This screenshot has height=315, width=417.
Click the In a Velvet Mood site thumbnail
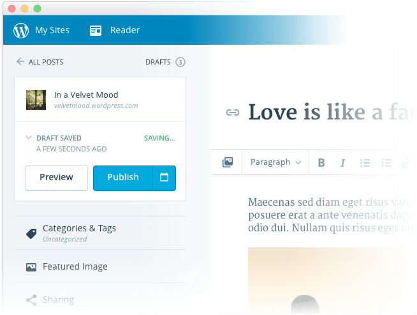[x=36, y=100]
